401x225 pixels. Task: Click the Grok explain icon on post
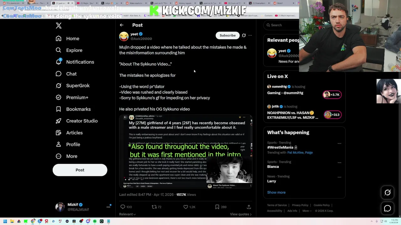(244, 35)
